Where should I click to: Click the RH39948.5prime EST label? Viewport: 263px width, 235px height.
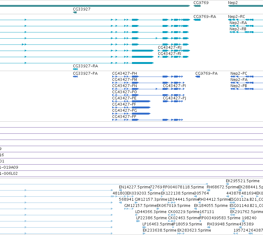(223, 224)
